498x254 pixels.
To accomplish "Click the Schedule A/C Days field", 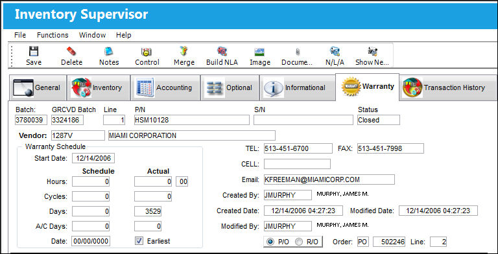I will 91,226.
